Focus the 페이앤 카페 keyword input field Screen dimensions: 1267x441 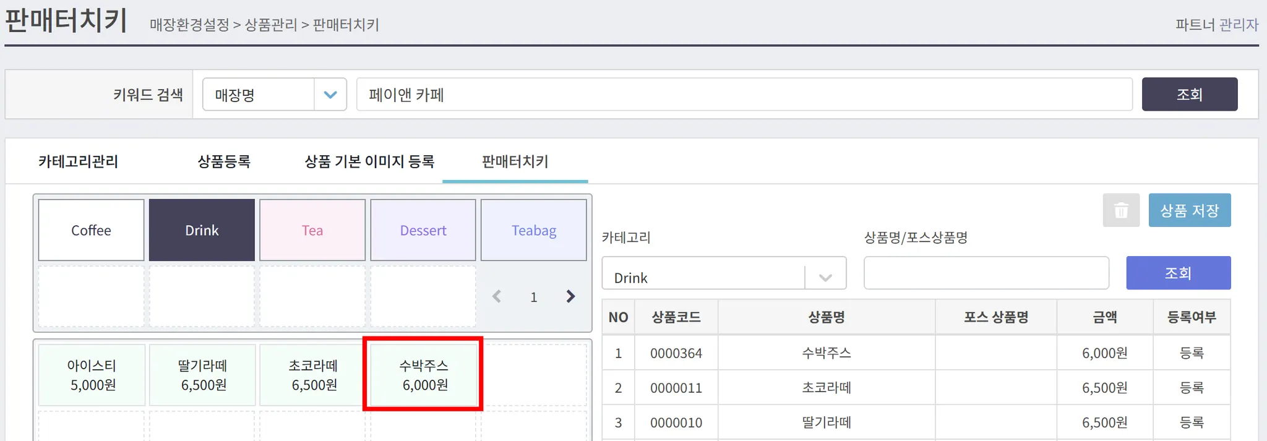click(x=744, y=95)
